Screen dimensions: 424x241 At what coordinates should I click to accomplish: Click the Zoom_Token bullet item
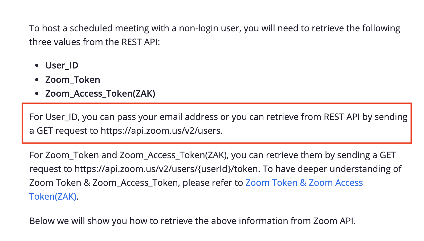point(73,80)
